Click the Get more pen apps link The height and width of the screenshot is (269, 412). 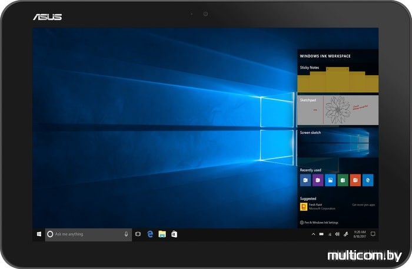pyautogui.click(x=363, y=205)
